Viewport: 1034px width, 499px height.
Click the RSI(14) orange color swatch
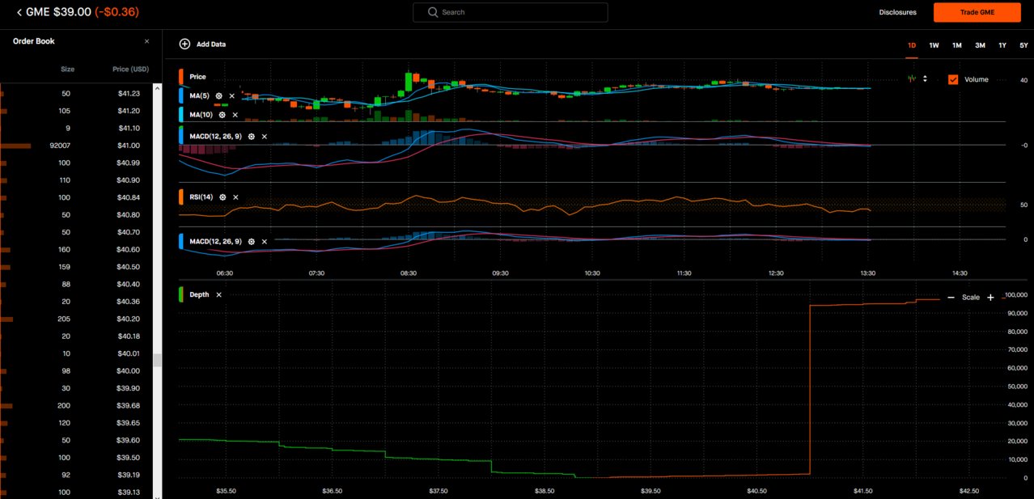pyautogui.click(x=180, y=197)
